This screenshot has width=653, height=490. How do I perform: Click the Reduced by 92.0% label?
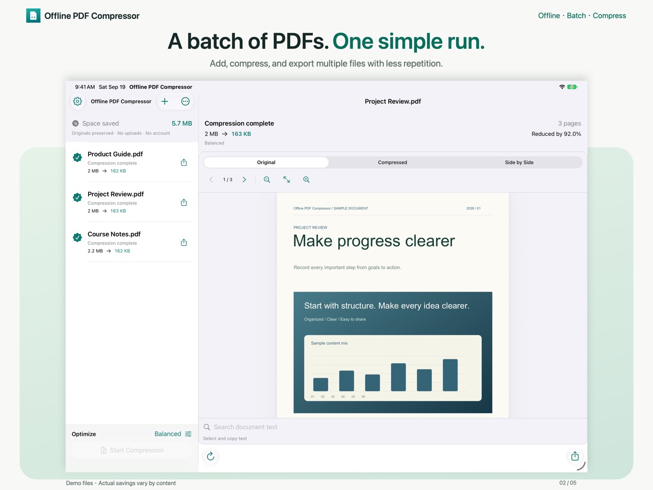[556, 134]
